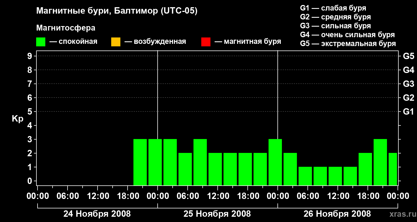Click the — спокойная legend label
The image size is (417, 222).
[x=73, y=42]
